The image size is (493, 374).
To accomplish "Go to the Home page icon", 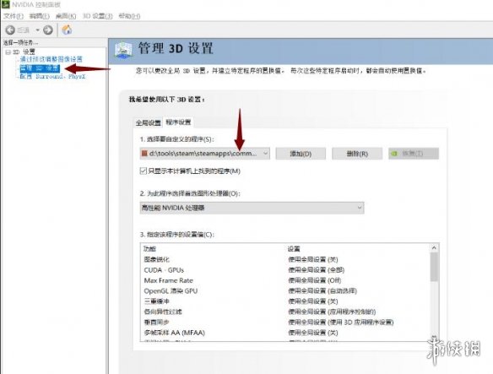I will pos(67,30).
